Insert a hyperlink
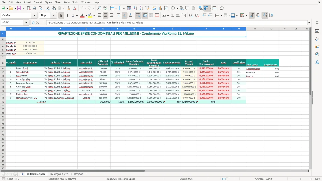This screenshot has width=322, height=181. pyautogui.click(x=182, y=8)
